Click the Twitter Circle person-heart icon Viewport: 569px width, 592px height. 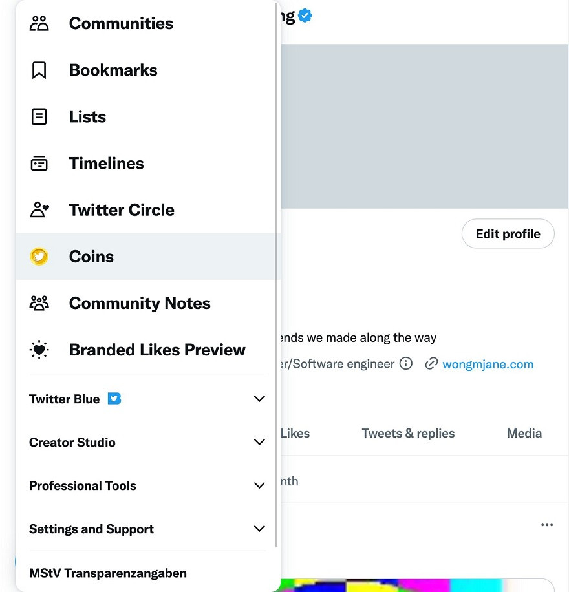click(x=39, y=210)
